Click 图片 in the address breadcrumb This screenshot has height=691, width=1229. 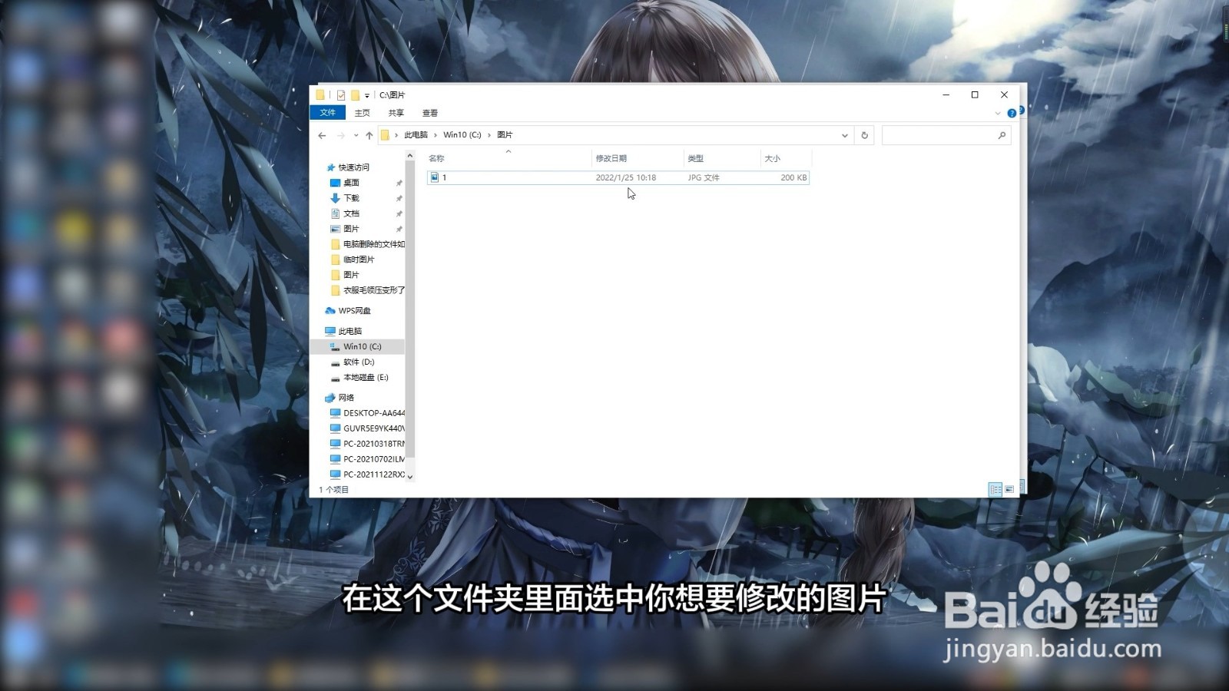(x=505, y=135)
